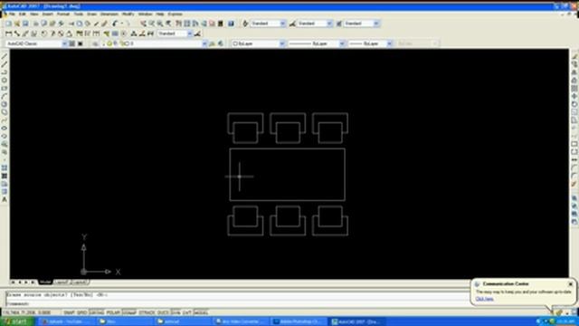Select the Rotate modify tool

click(574, 104)
